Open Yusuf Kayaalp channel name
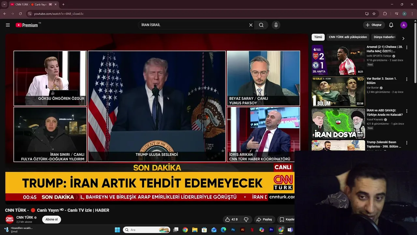Viewport: 417px width, 235px height. click(x=376, y=119)
